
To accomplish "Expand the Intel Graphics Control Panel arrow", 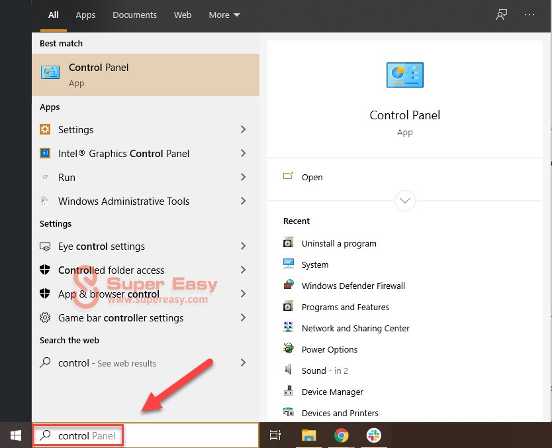I will coord(243,153).
